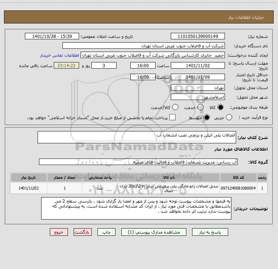Click the need date cell 1401/11/02
The width and height of the screenshot is (278, 269).
[29, 188]
